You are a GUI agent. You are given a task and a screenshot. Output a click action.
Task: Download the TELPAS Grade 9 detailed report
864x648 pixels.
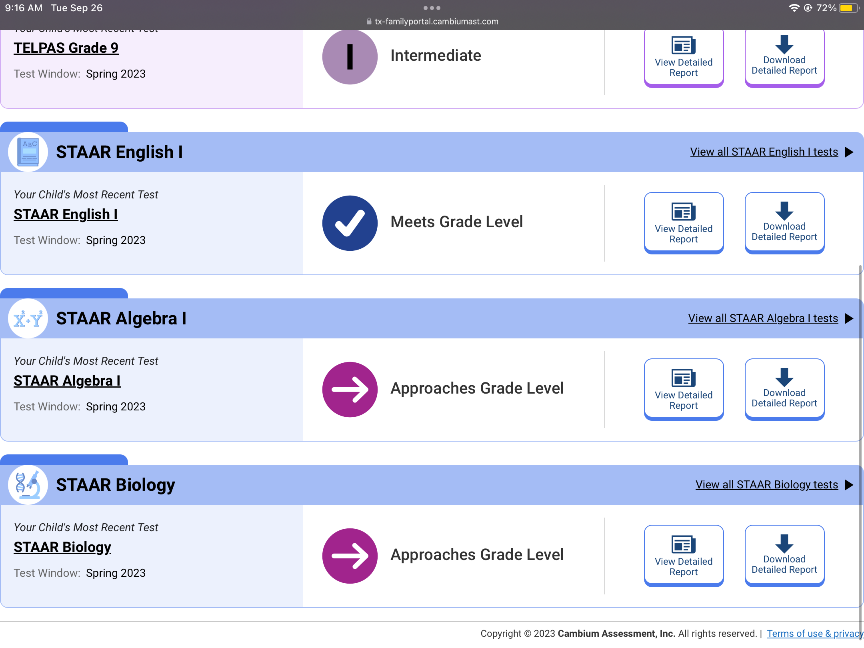pyautogui.click(x=784, y=57)
